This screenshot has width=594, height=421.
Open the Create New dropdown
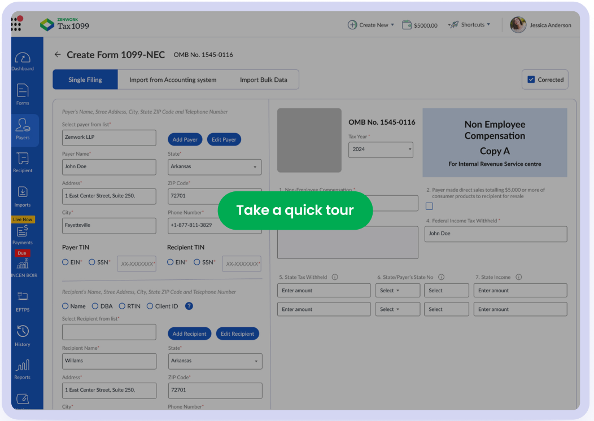tap(371, 25)
